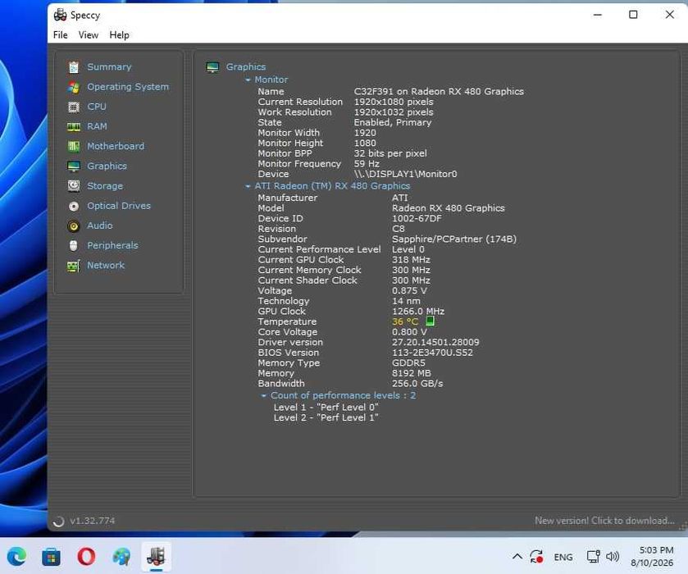The height and width of the screenshot is (574, 688).
Task: Click New version download link
Action: click(x=604, y=521)
